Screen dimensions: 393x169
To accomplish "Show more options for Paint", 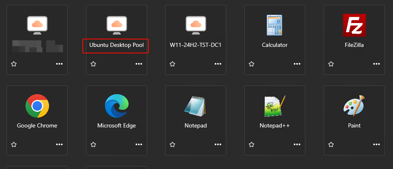I will point(377,144).
